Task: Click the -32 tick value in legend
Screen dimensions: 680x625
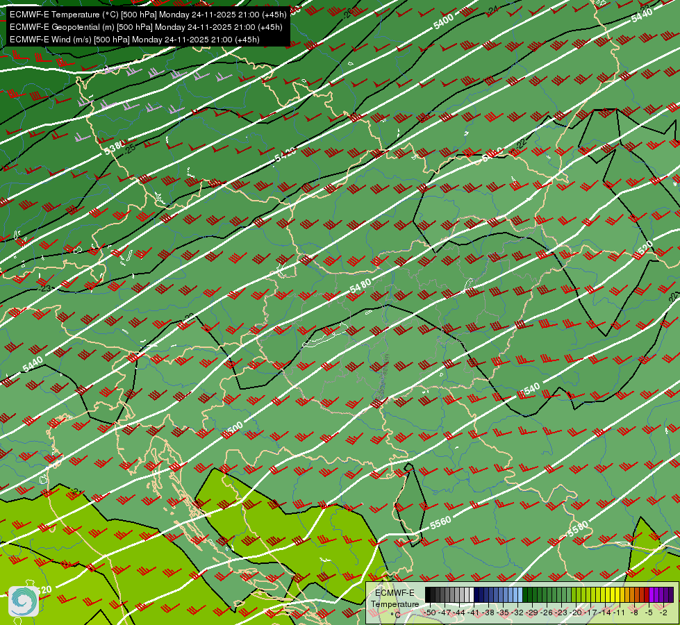Action: pos(517,612)
